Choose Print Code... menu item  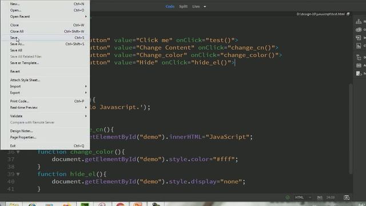point(45,101)
